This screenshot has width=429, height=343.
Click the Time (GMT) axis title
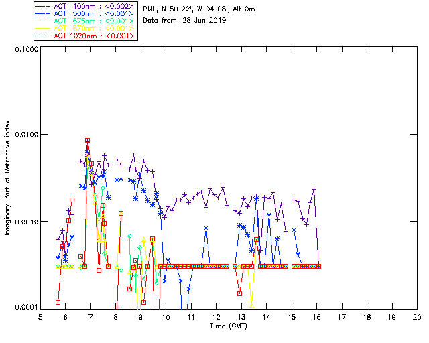coord(229,326)
